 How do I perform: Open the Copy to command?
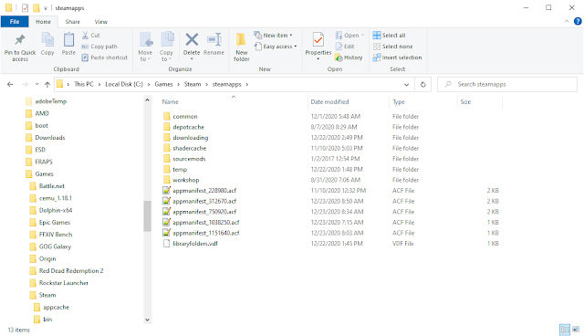pyautogui.click(x=166, y=47)
